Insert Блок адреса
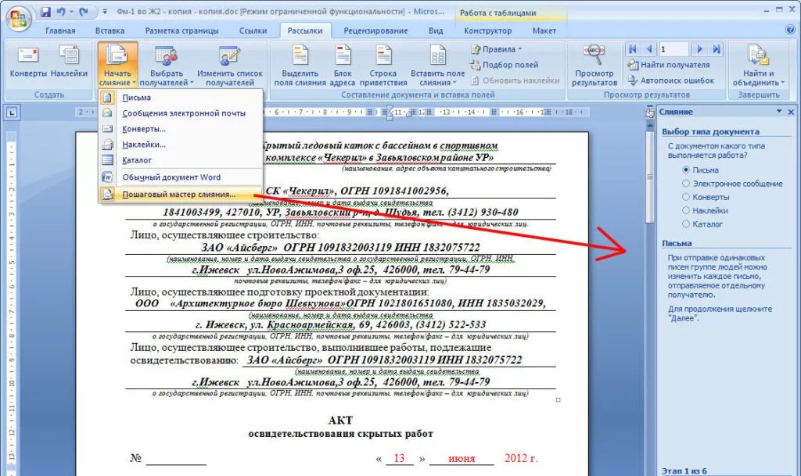801x476 pixels. (x=343, y=65)
